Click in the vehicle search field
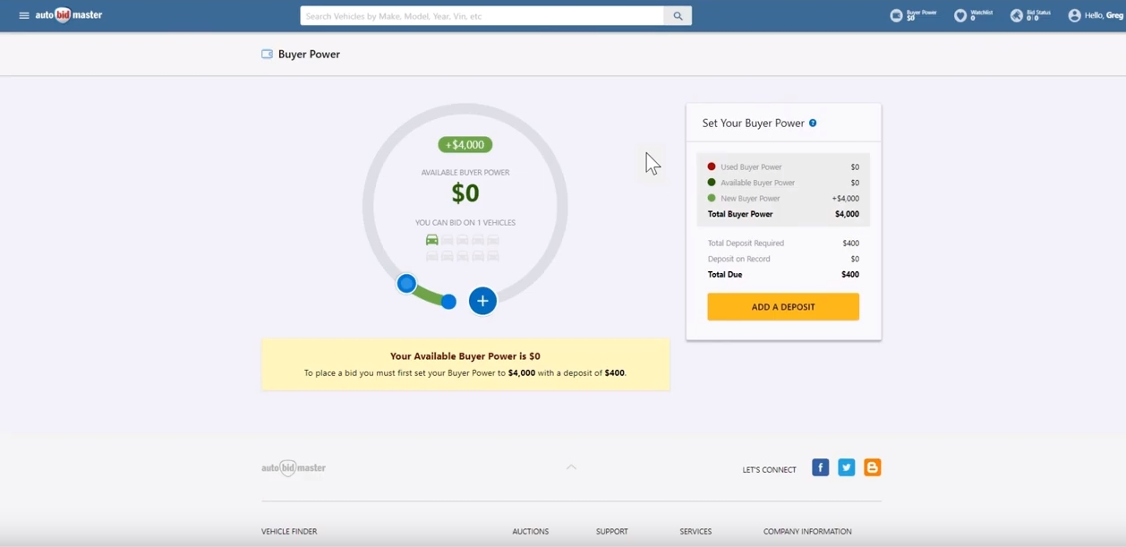This screenshot has width=1126, height=547. coord(482,16)
